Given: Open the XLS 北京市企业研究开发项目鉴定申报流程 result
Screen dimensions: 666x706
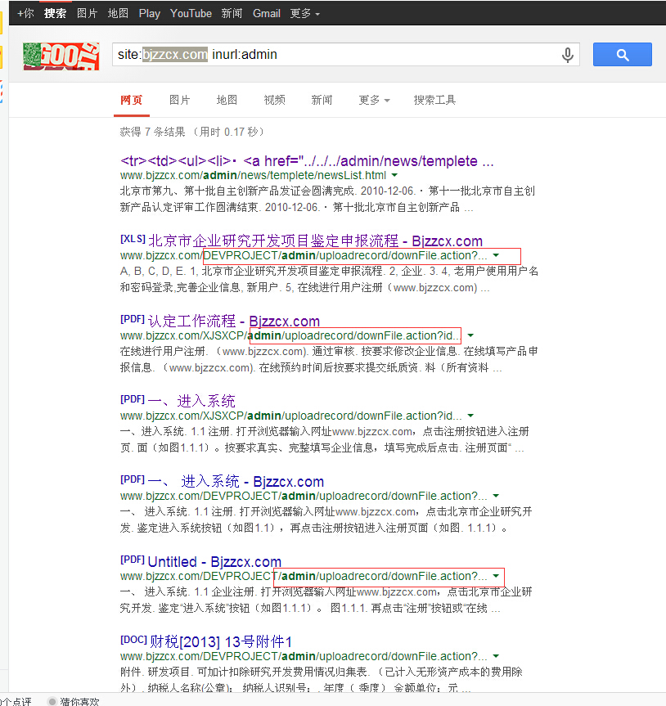Looking at the screenshot, I should (x=315, y=241).
